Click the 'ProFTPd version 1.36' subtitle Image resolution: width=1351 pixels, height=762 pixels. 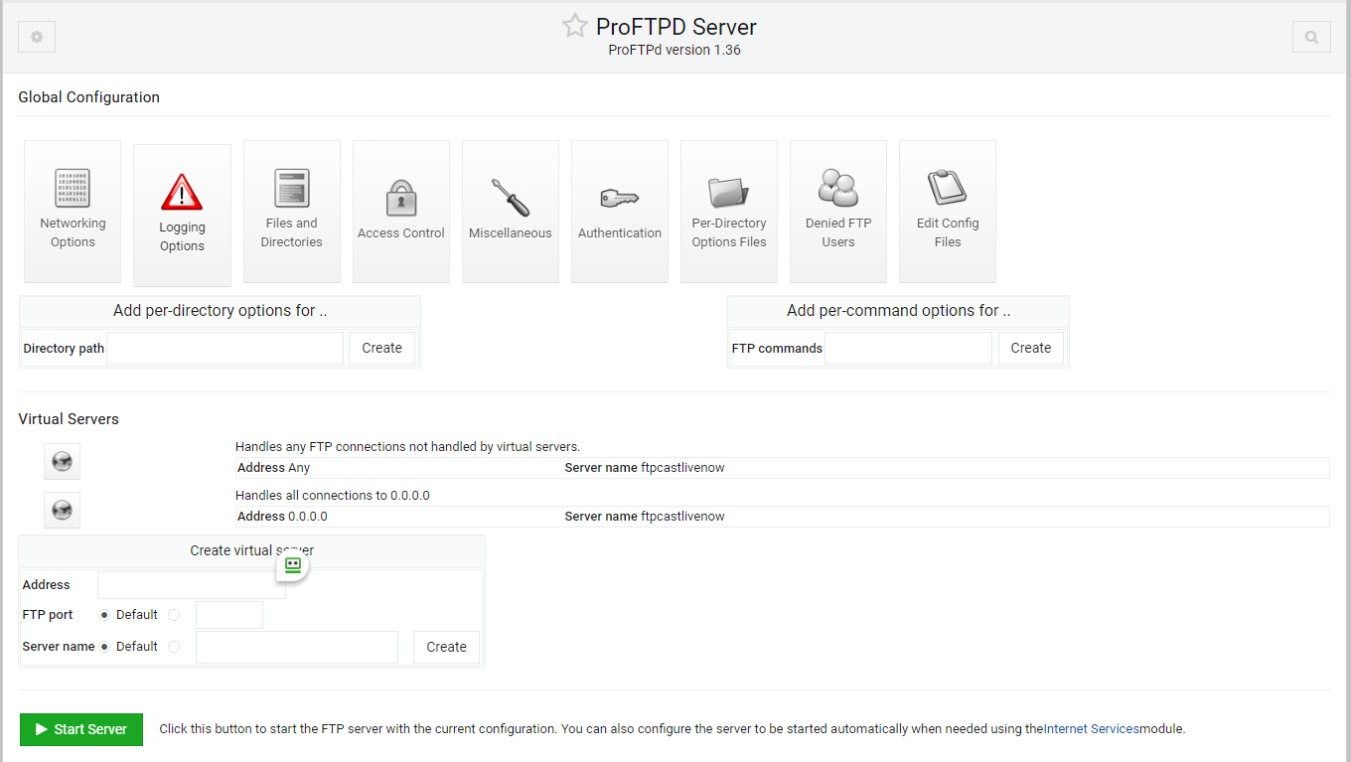pos(675,50)
